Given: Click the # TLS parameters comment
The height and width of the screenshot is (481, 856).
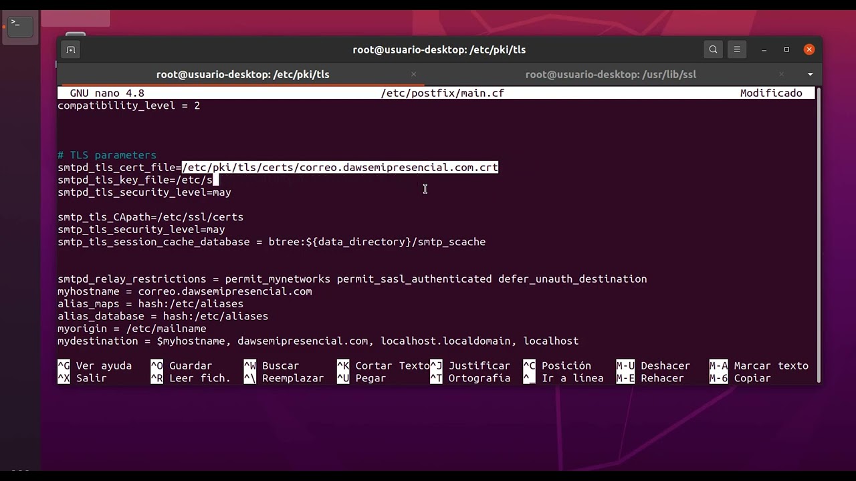Looking at the screenshot, I should tap(107, 155).
